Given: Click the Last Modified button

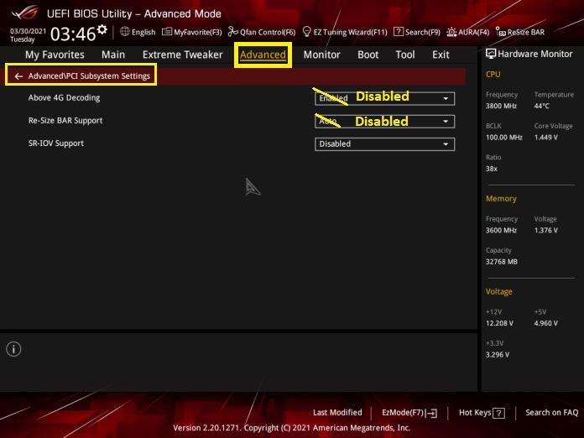Looking at the screenshot, I should [337, 413].
